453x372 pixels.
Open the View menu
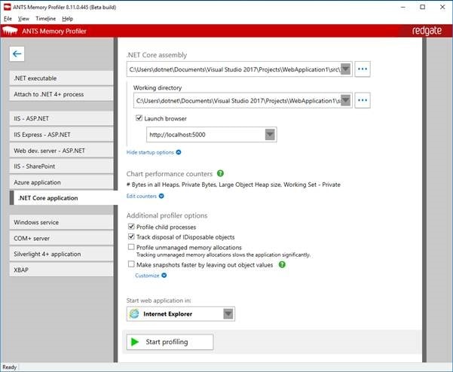(23, 19)
